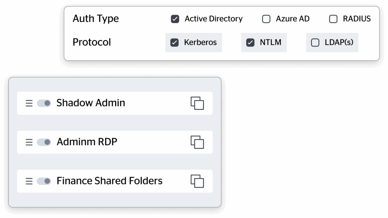Open the Finance Shared Folders entry
This screenshot has width=388, height=218.
pyautogui.click(x=110, y=181)
